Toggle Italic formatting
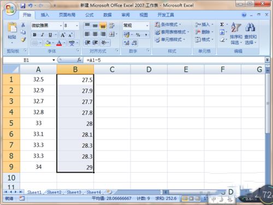273x205 pixels. pos(42,34)
